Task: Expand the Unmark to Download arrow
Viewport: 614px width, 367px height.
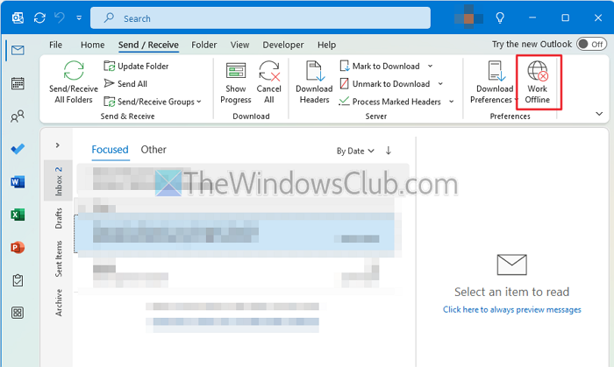Action: pos(440,83)
